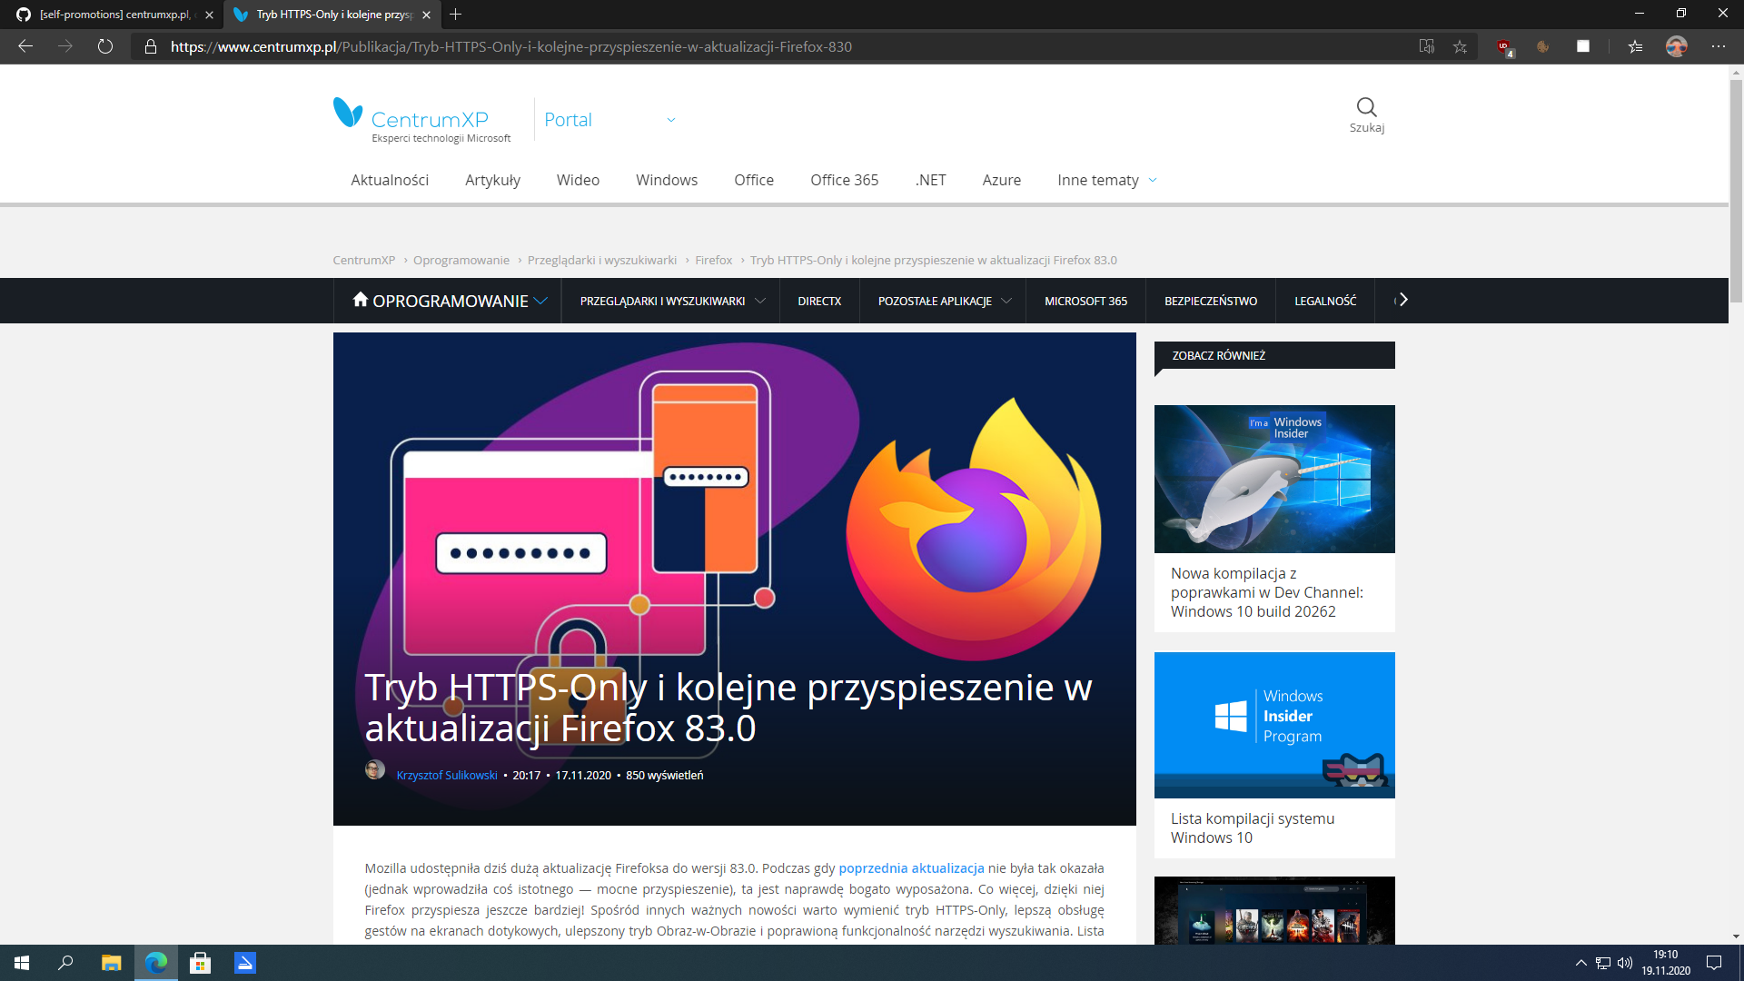The height and width of the screenshot is (981, 1744).
Task: Open the Favorites list
Action: 1635,46
